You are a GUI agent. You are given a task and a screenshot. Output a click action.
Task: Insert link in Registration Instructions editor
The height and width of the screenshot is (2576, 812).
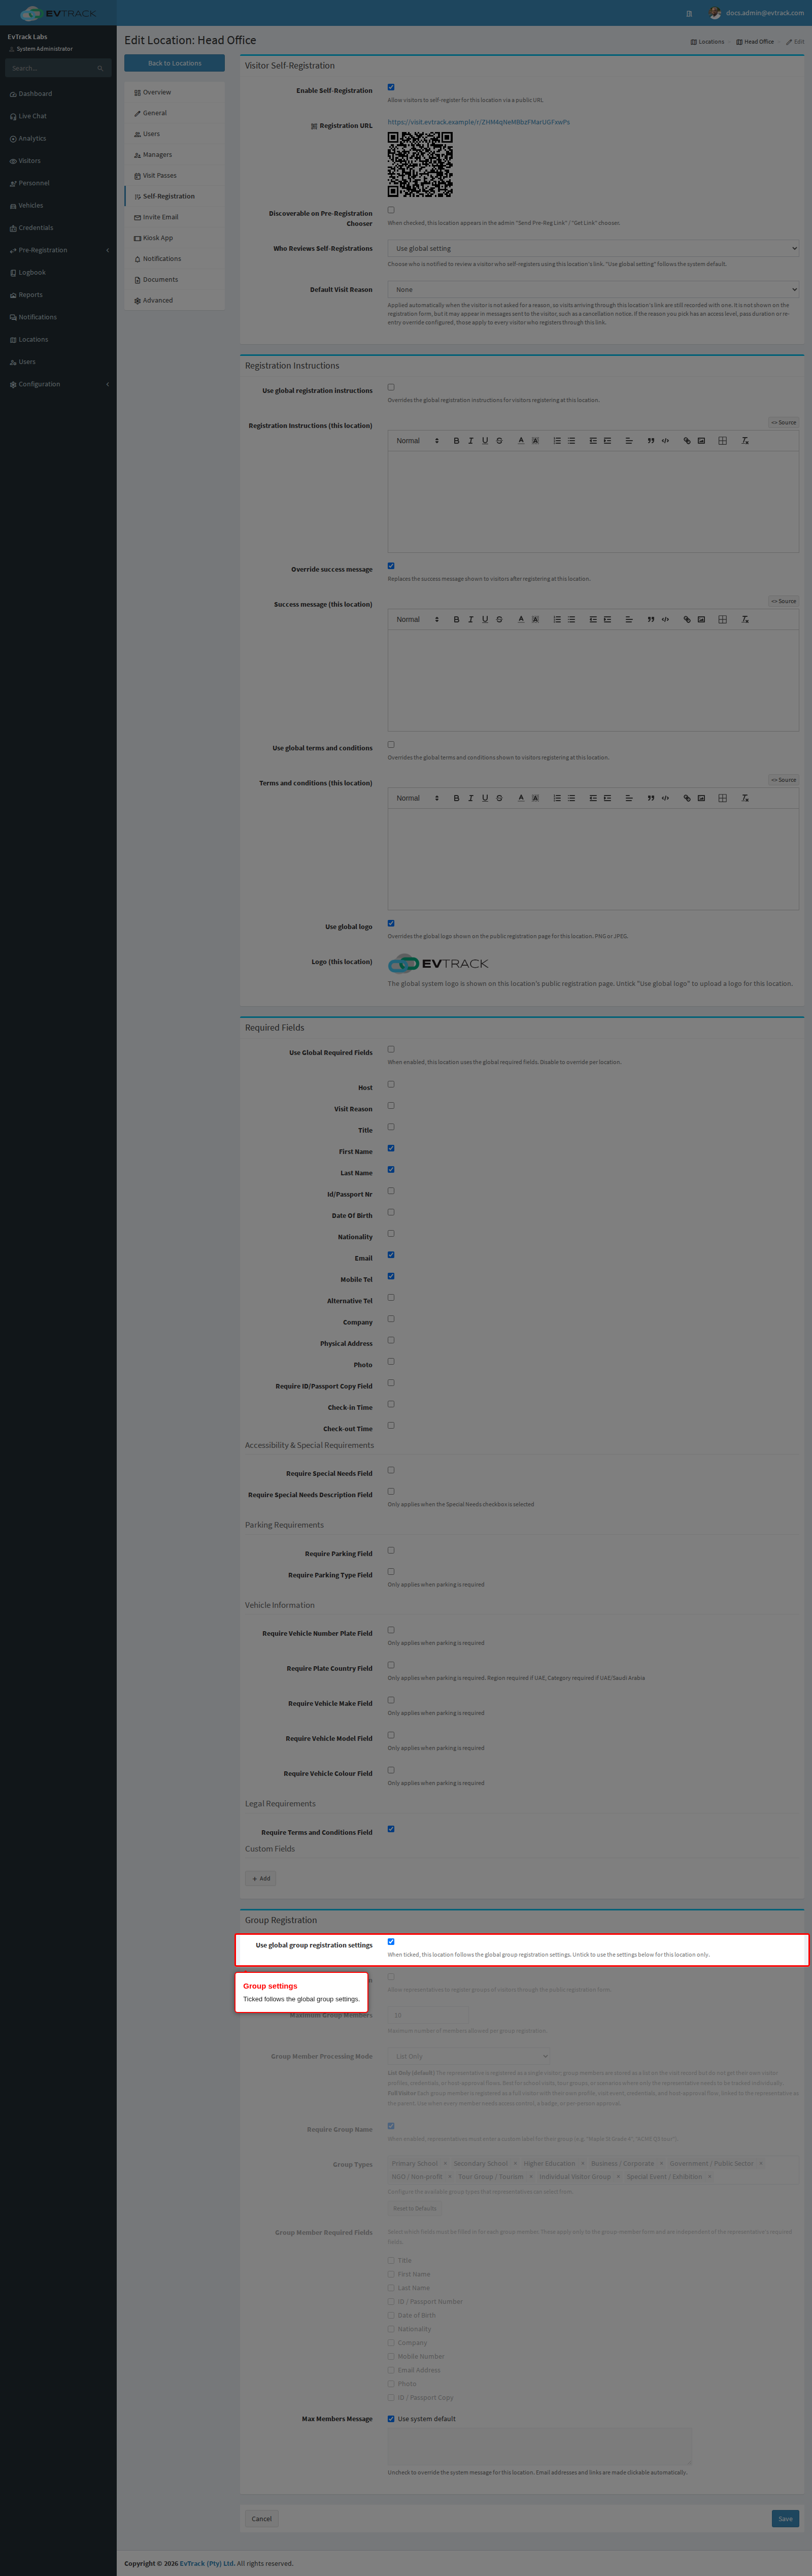coord(687,441)
